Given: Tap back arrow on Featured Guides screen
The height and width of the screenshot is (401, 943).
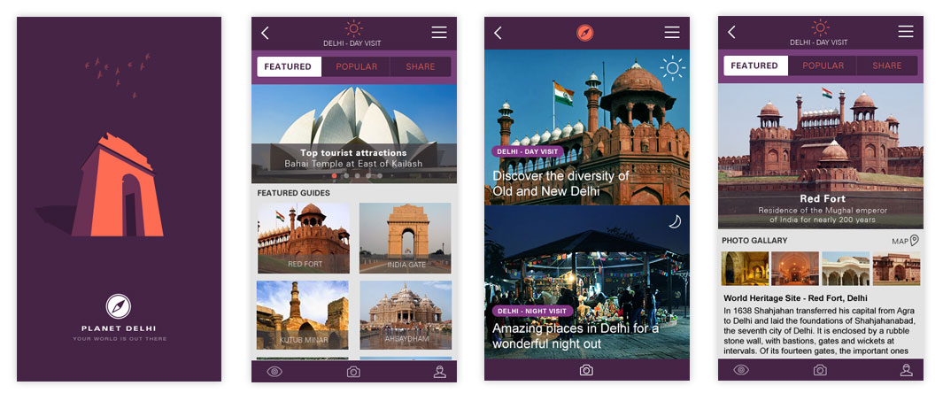Looking at the screenshot, I should [x=265, y=33].
